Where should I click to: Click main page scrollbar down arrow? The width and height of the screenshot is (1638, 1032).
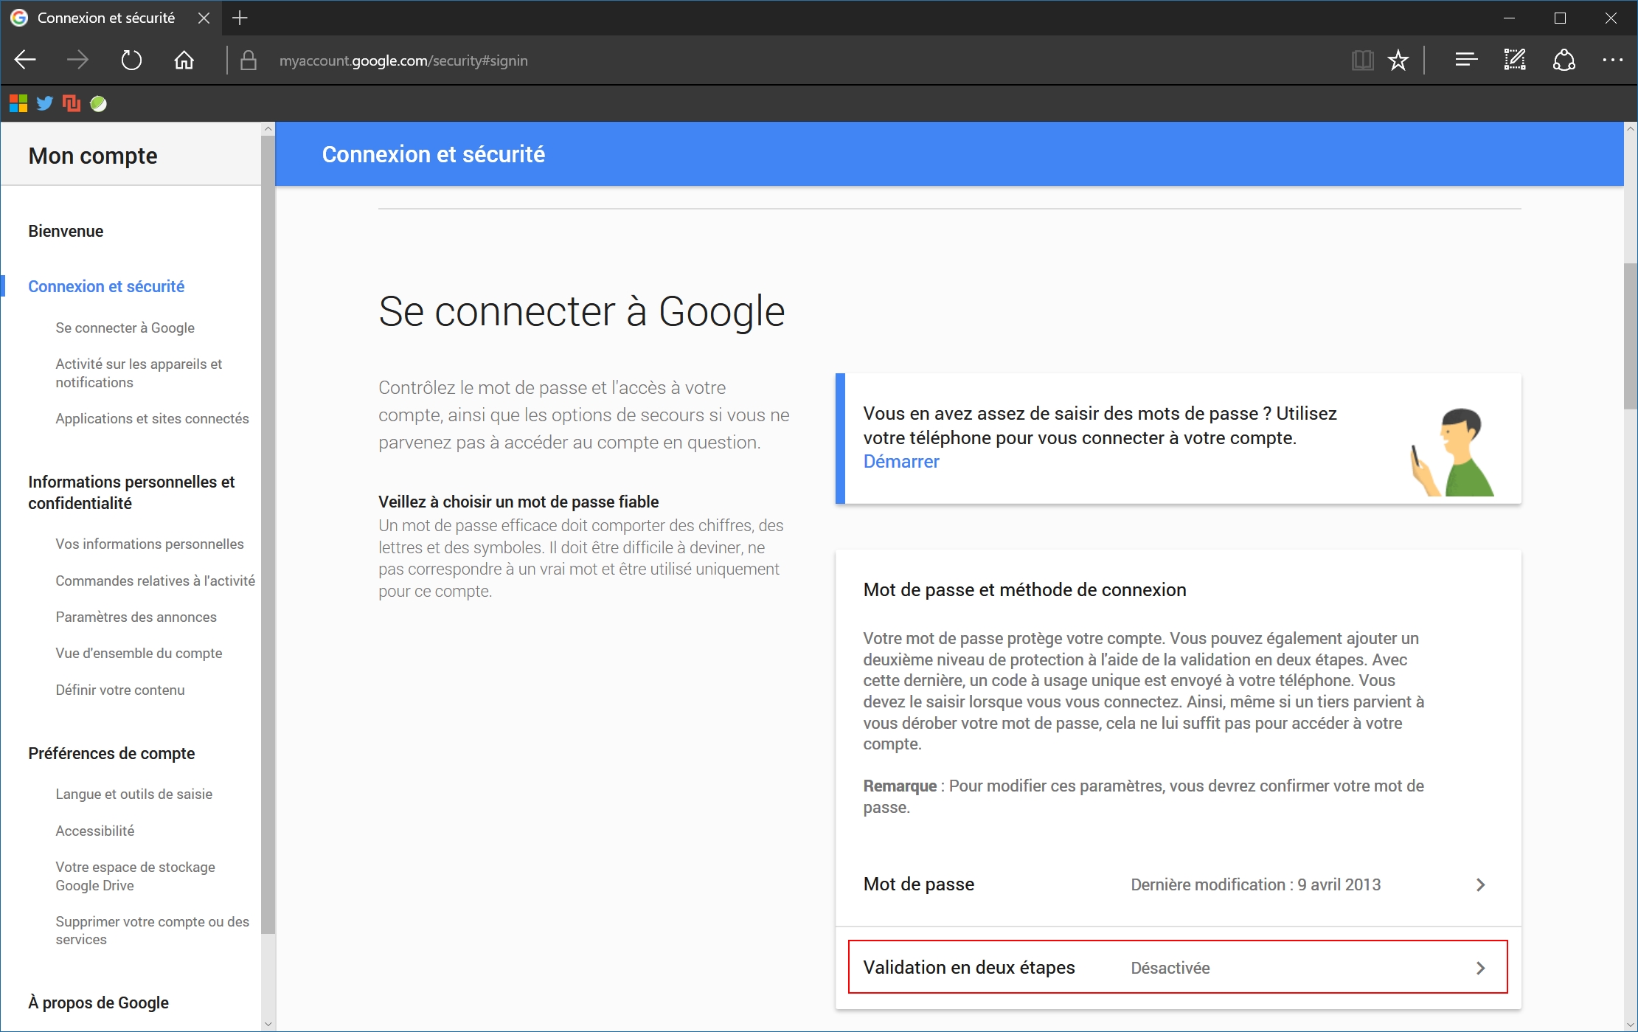(x=1630, y=1024)
